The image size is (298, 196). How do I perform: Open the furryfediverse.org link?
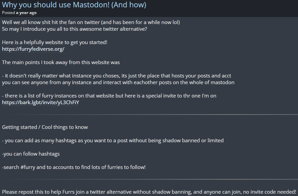click(x=33, y=49)
